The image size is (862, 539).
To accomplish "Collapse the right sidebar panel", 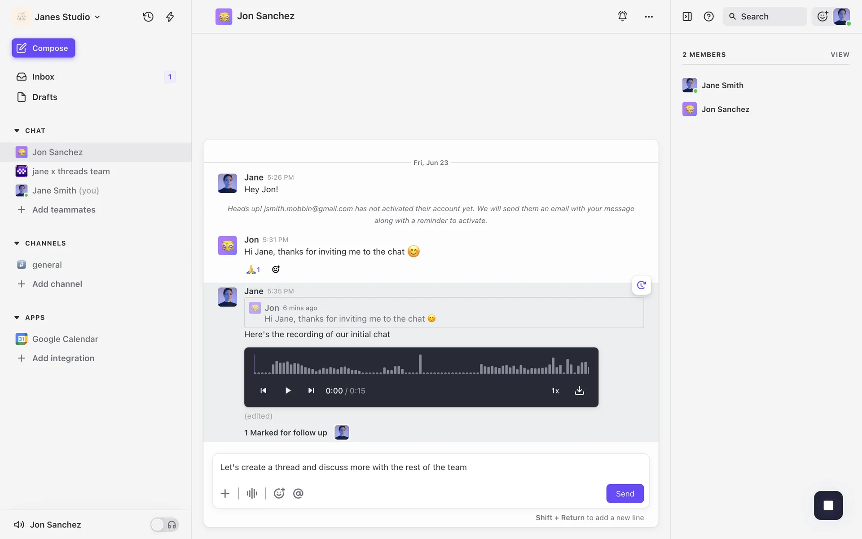I will click(x=687, y=17).
